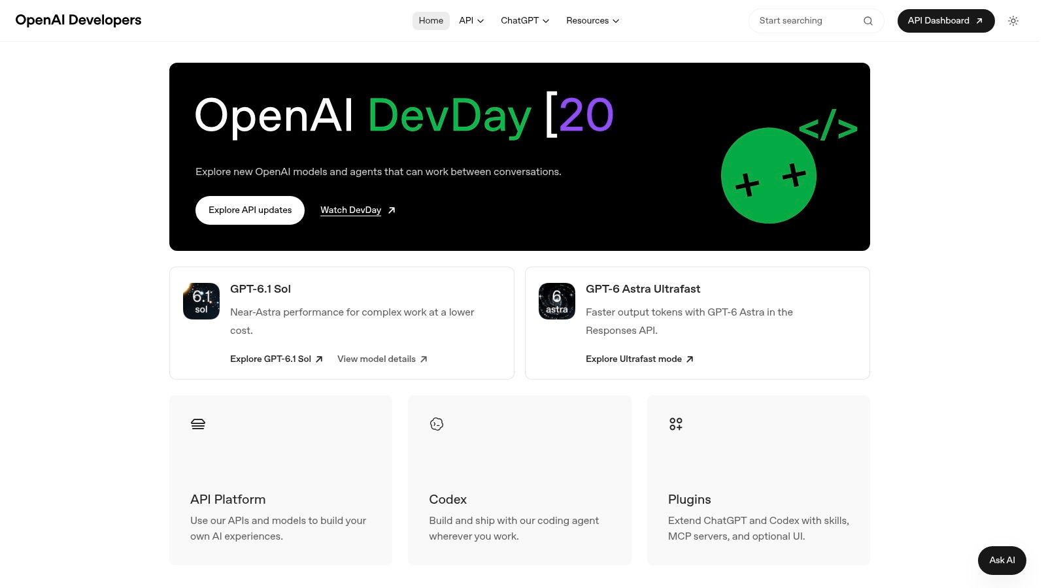Click the GPT-6.1 Sol model icon
The image size is (1046, 588).
pyautogui.click(x=201, y=301)
